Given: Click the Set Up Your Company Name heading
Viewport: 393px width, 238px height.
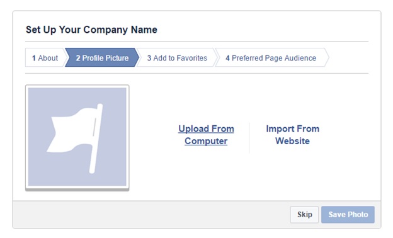Looking at the screenshot, I should pyautogui.click(x=91, y=30).
